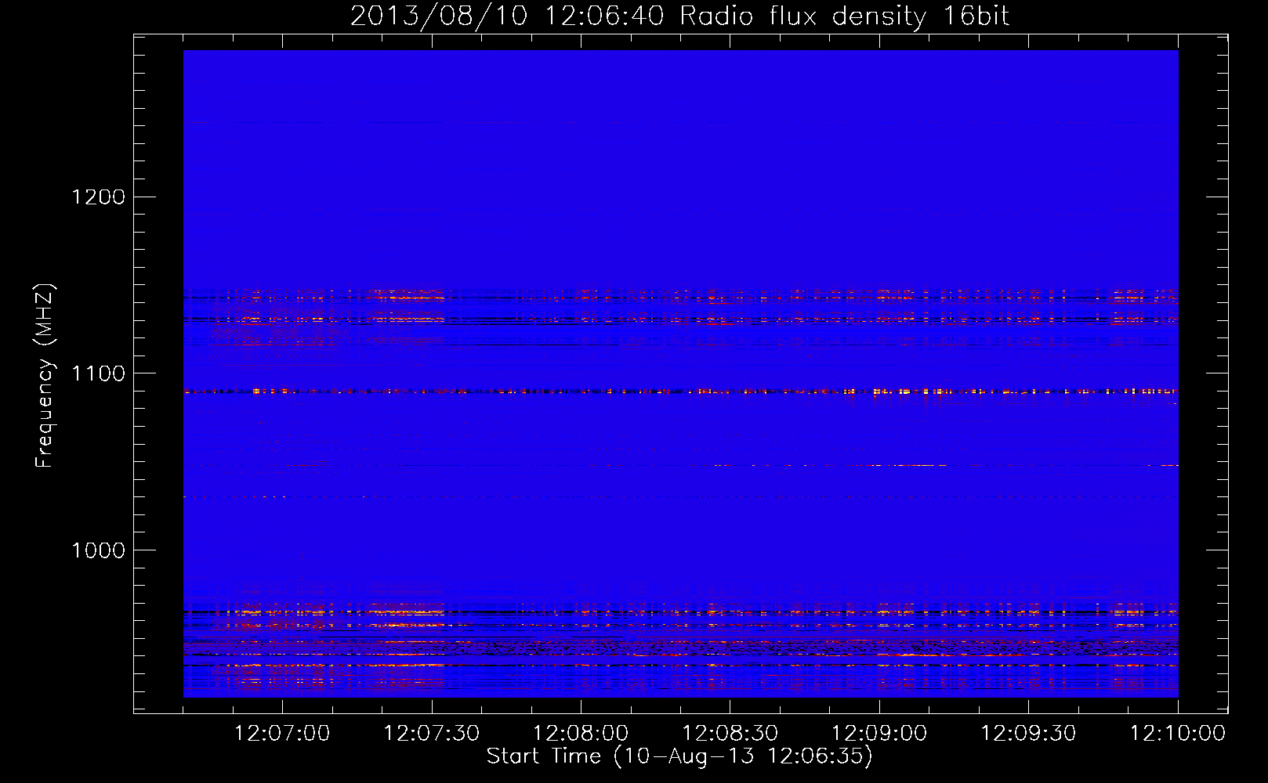Click the 1200 frequency tick label
This screenshot has width=1268, height=783.
(x=99, y=197)
